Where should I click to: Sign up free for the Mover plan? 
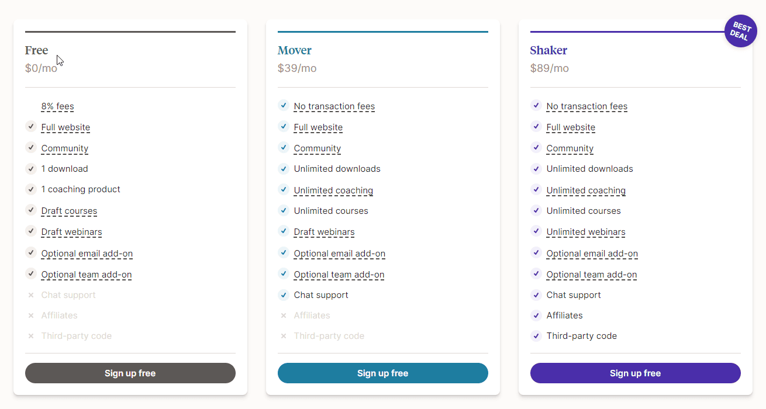click(x=383, y=373)
